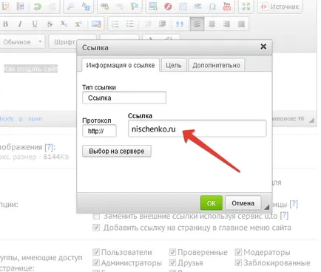Toggle the Модераторы group checkbox
321x272 pixels.
point(238,252)
